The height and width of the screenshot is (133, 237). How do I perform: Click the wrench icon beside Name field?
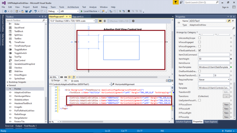(x=229, y=21)
